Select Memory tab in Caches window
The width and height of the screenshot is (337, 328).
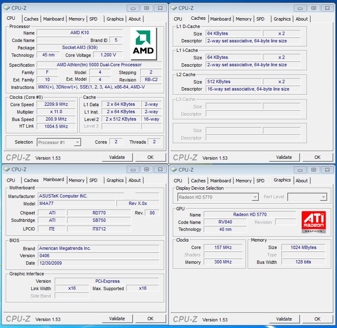pyautogui.click(x=244, y=19)
